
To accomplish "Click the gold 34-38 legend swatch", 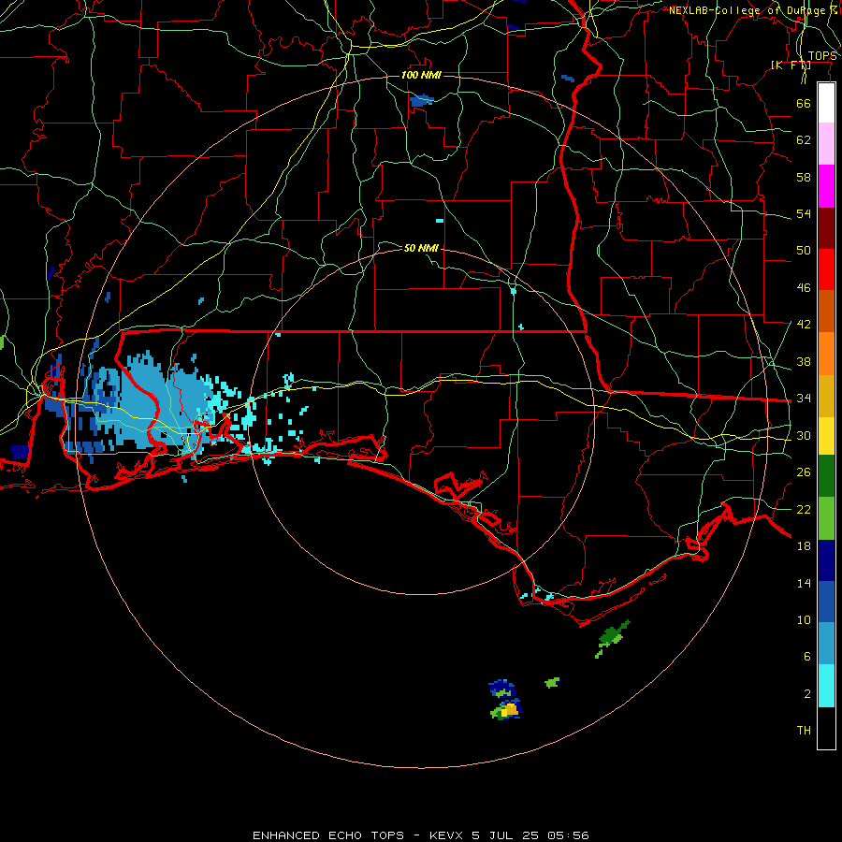I will pyautogui.click(x=826, y=396).
